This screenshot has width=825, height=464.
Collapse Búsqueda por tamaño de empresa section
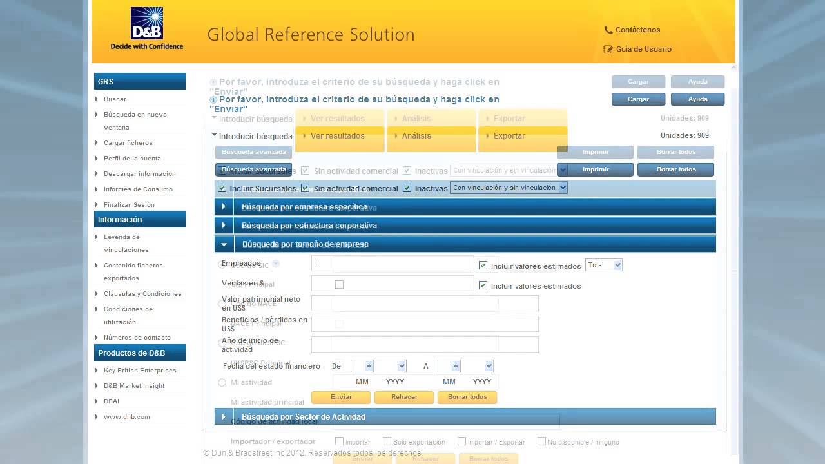coord(224,244)
